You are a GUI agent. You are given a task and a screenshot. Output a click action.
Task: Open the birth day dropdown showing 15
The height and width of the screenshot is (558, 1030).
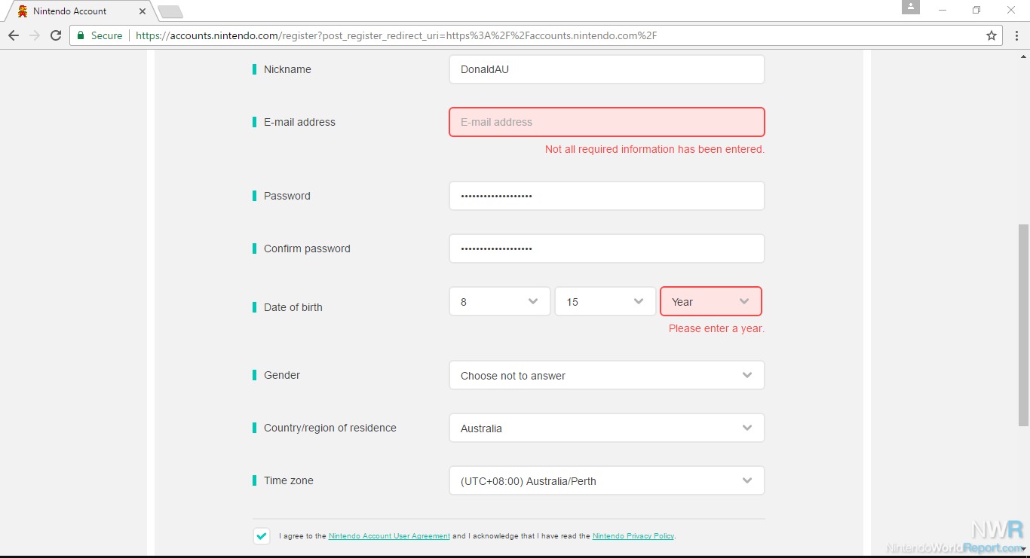pos(605,301)
